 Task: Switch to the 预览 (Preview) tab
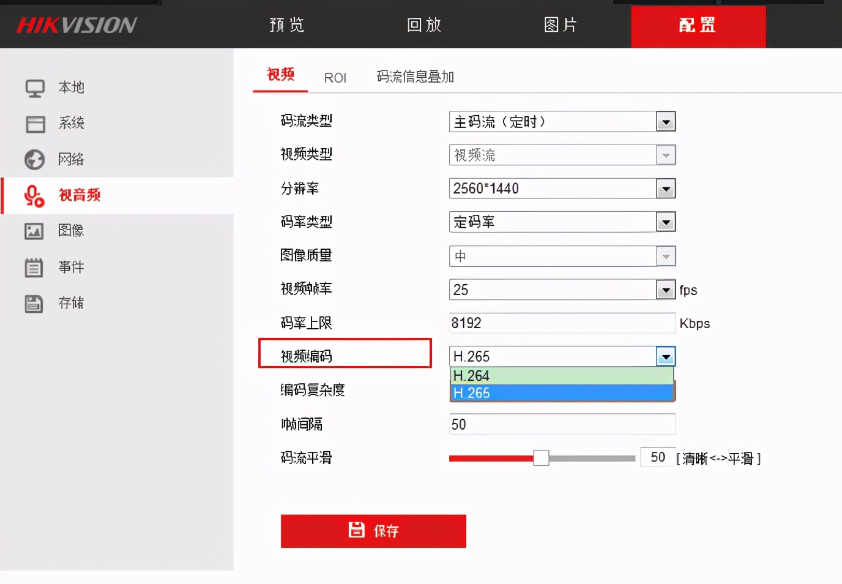click(286, 25)
